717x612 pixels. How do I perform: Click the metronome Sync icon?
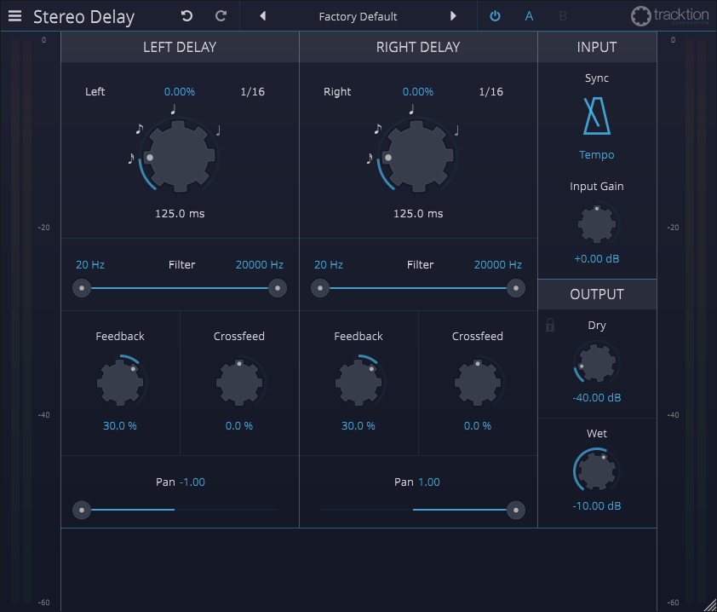tap(596, 116)
